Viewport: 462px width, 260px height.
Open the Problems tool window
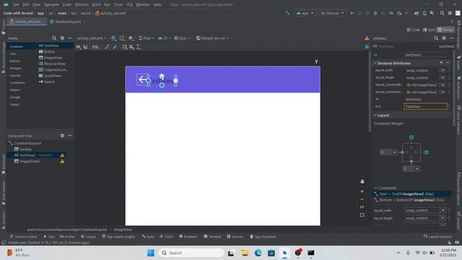pyautogui.click(x=188, y=236)
